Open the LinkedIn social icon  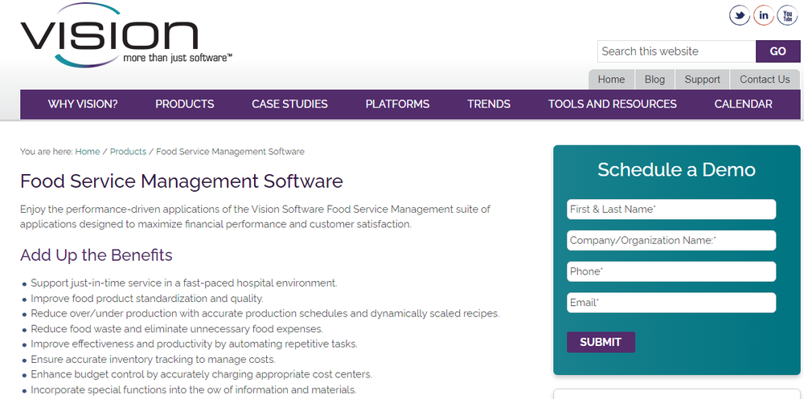[x=764, y=15]
